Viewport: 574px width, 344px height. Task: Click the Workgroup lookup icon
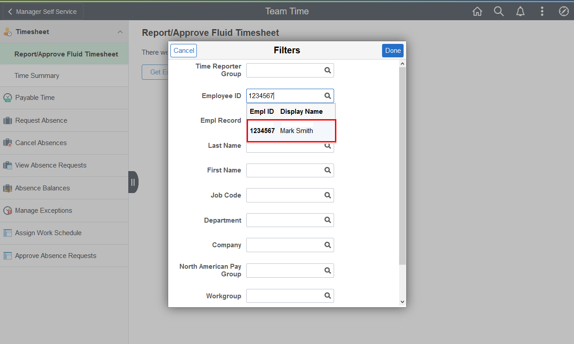tap(328, 296)
